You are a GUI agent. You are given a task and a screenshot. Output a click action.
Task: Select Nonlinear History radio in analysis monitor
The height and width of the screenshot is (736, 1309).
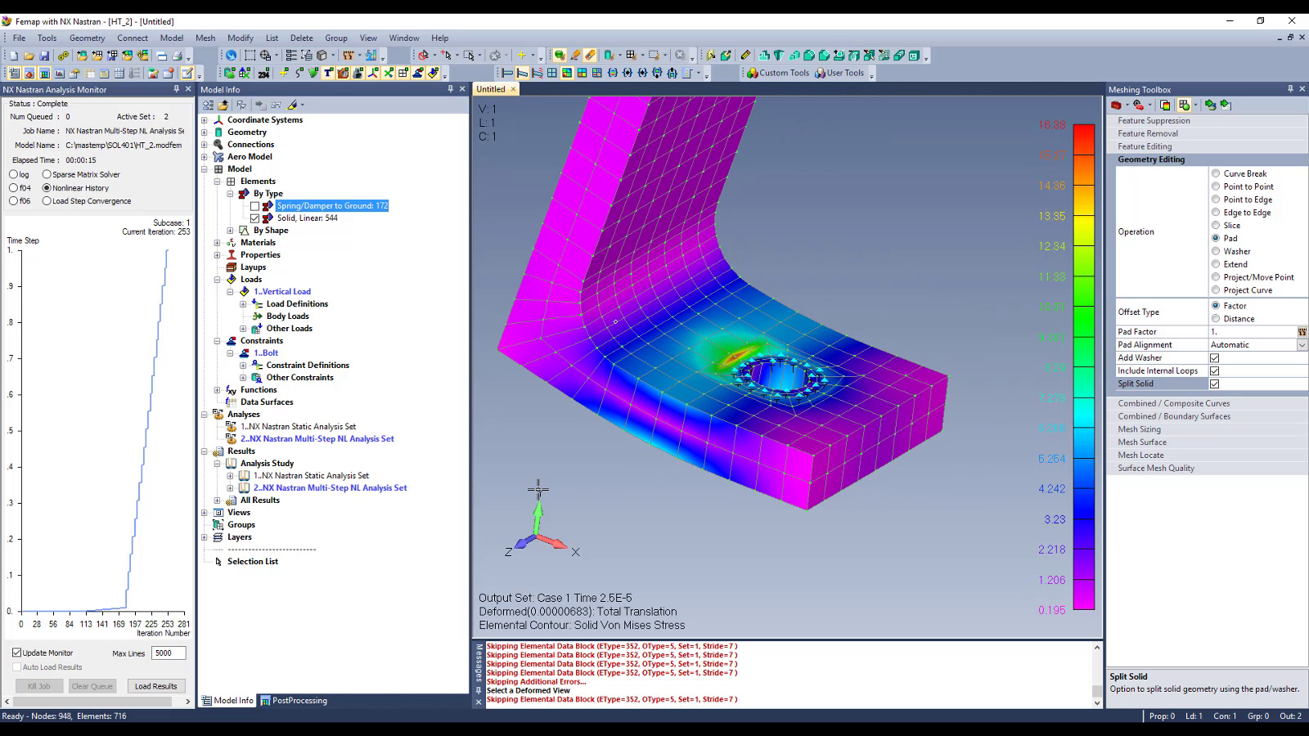(x=46, y=187)
